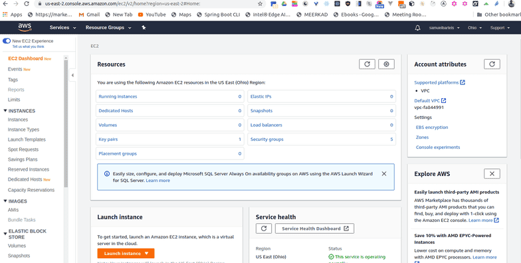
Task: Click the browser reload icon
Action: [27, 4]
